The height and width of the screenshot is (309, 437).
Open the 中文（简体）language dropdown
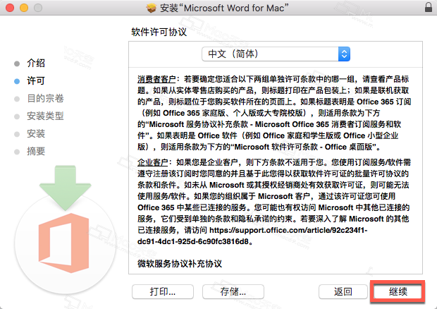(276, 54)
